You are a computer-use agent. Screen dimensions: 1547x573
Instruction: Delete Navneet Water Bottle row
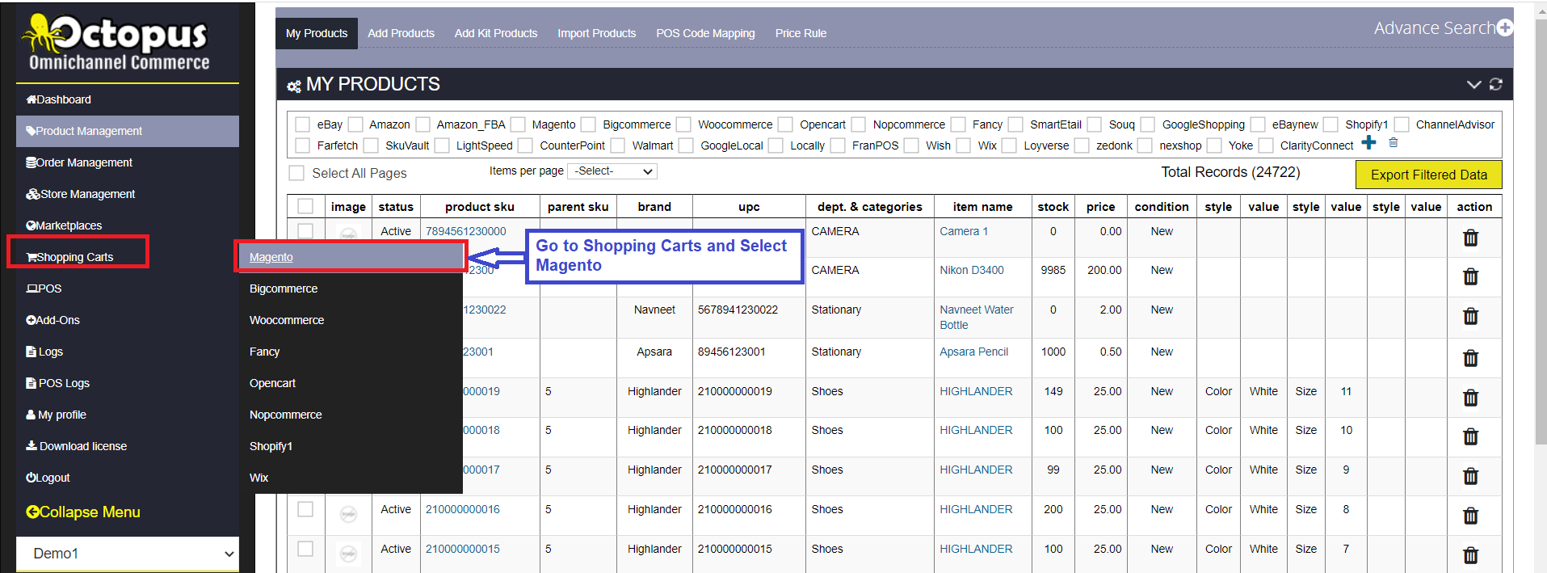(x=1470, y=316)
